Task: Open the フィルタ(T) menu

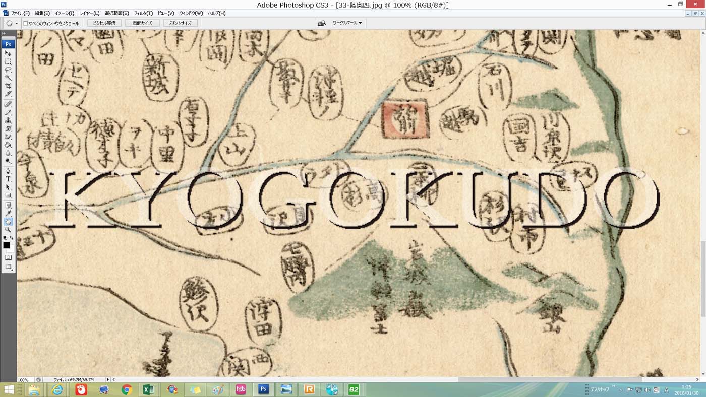Action: pyautogui.click(x=143, y=13)
